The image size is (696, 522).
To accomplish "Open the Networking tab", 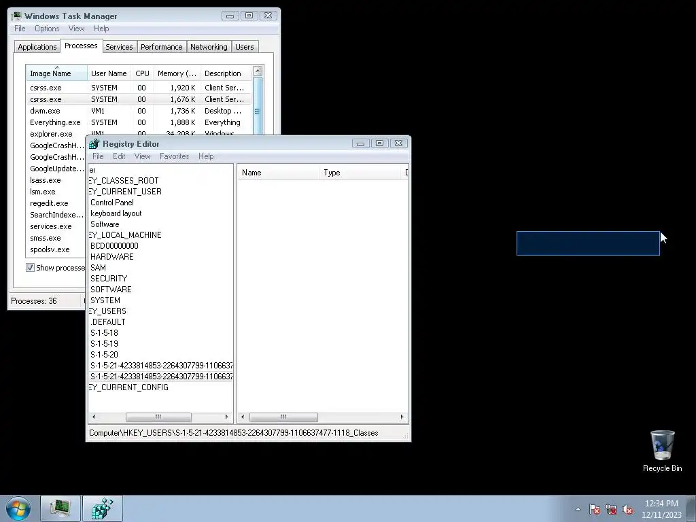I will point(209,47).
